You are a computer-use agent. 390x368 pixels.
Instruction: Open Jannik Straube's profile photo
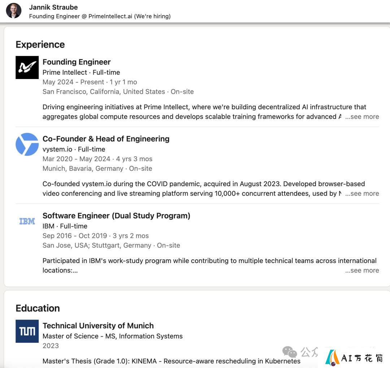[14, 10]
